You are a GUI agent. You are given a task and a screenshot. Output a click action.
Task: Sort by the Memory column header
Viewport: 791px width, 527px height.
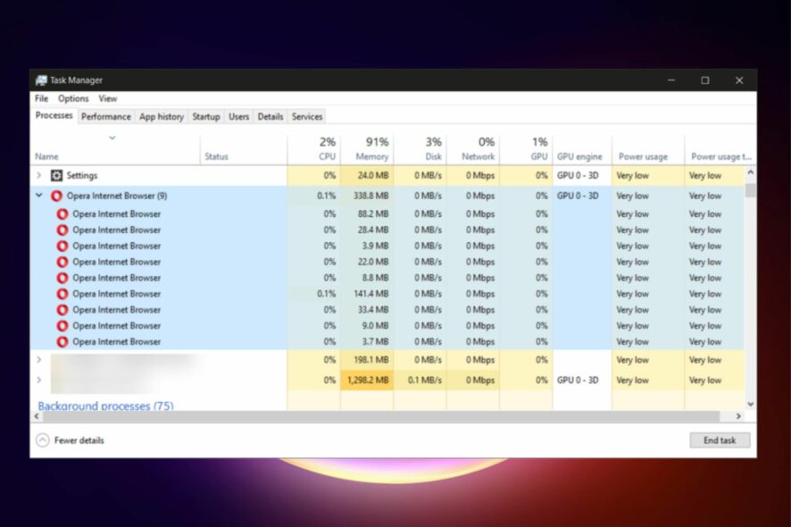click(x=367, y=149)
